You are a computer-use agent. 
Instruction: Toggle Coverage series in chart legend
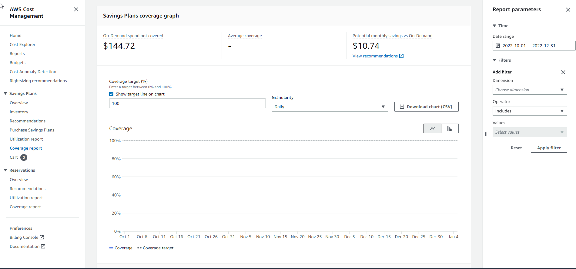pyautogui.click(x=121, y=248)
